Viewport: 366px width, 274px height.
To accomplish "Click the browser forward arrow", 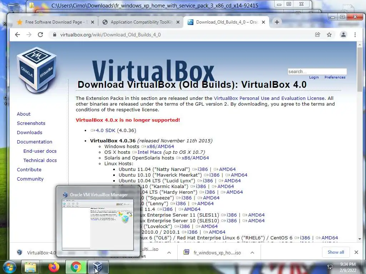I will pyautogui.click(x=29, y=35).
